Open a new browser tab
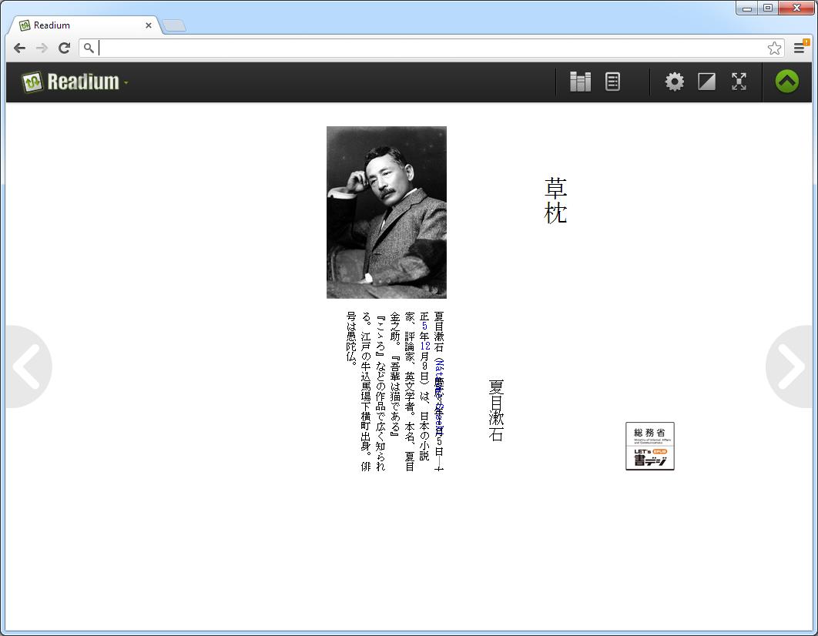The height and width of the screenshot is (636, 818). 174,25
